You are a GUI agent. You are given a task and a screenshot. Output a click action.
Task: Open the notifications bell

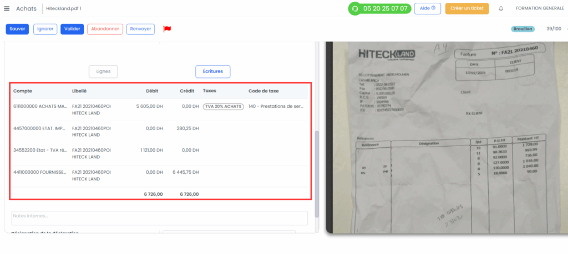click(x=501, y=9)
